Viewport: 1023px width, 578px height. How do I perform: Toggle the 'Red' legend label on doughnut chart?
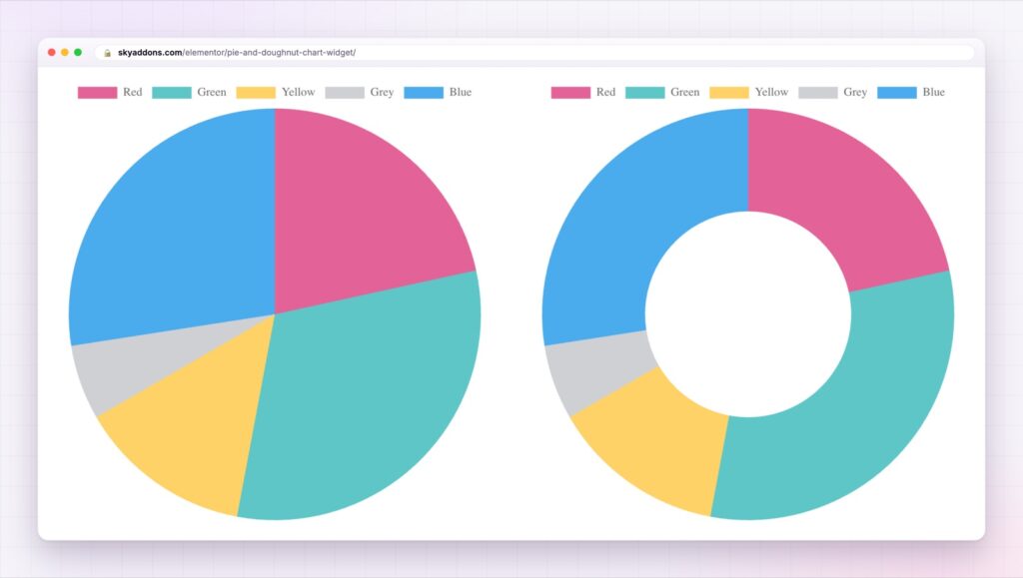click(x=606, y=92)
